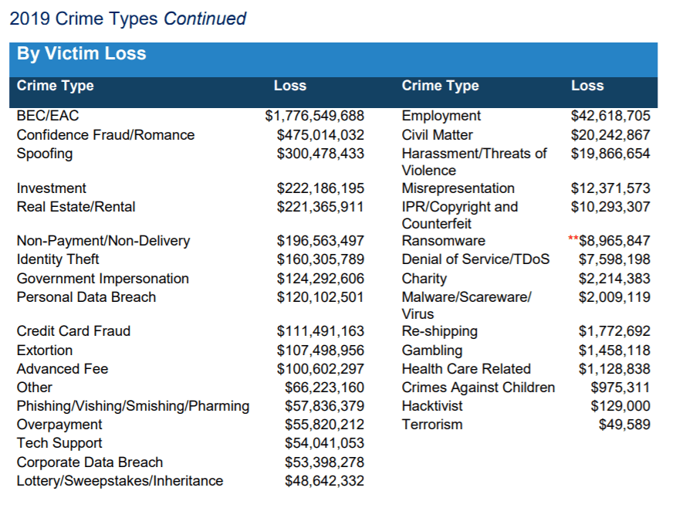Click the Spoofing crime type
The width and height of the screenshot is (676, 508).
(x=45, y=154)
